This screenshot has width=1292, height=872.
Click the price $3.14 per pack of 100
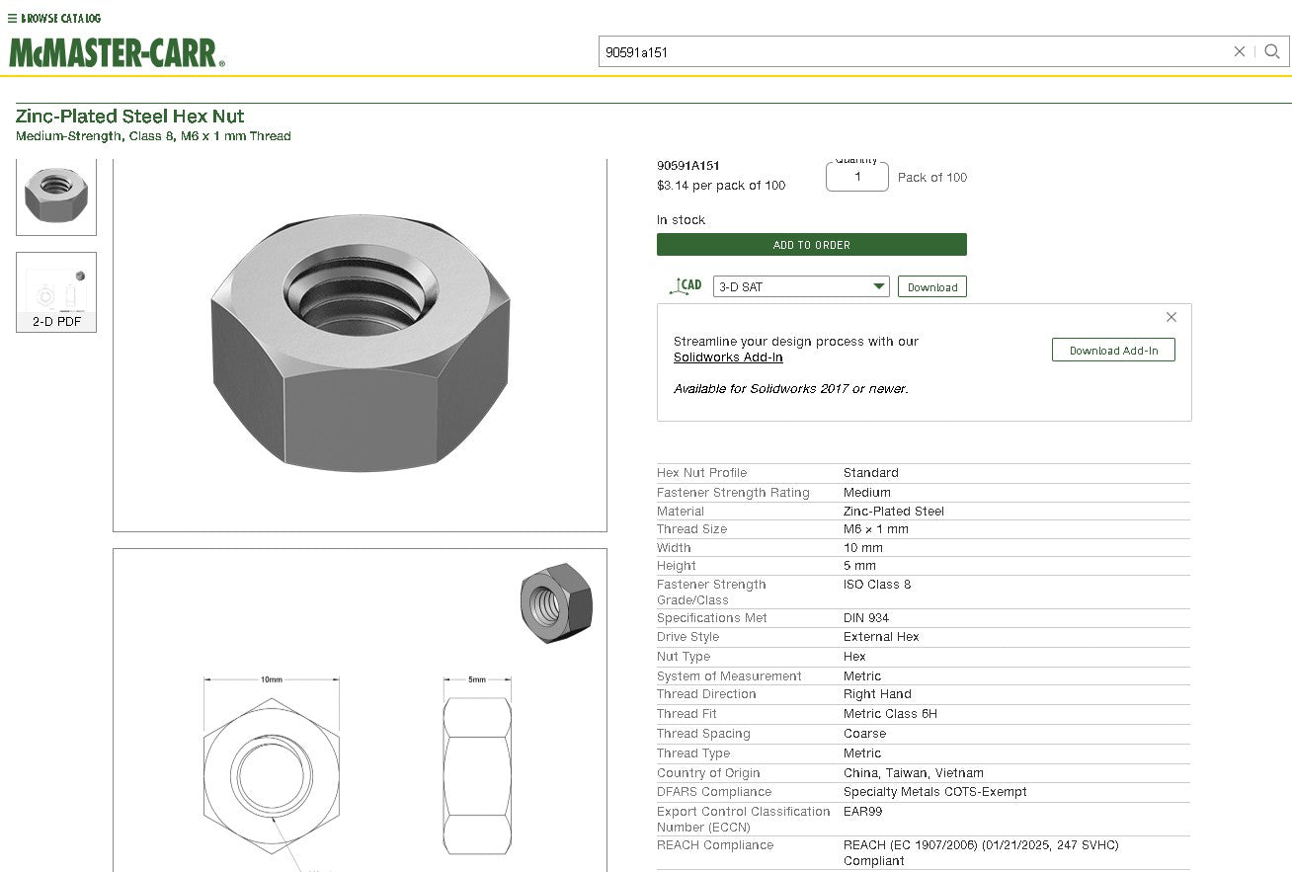[x=721, y=186]
